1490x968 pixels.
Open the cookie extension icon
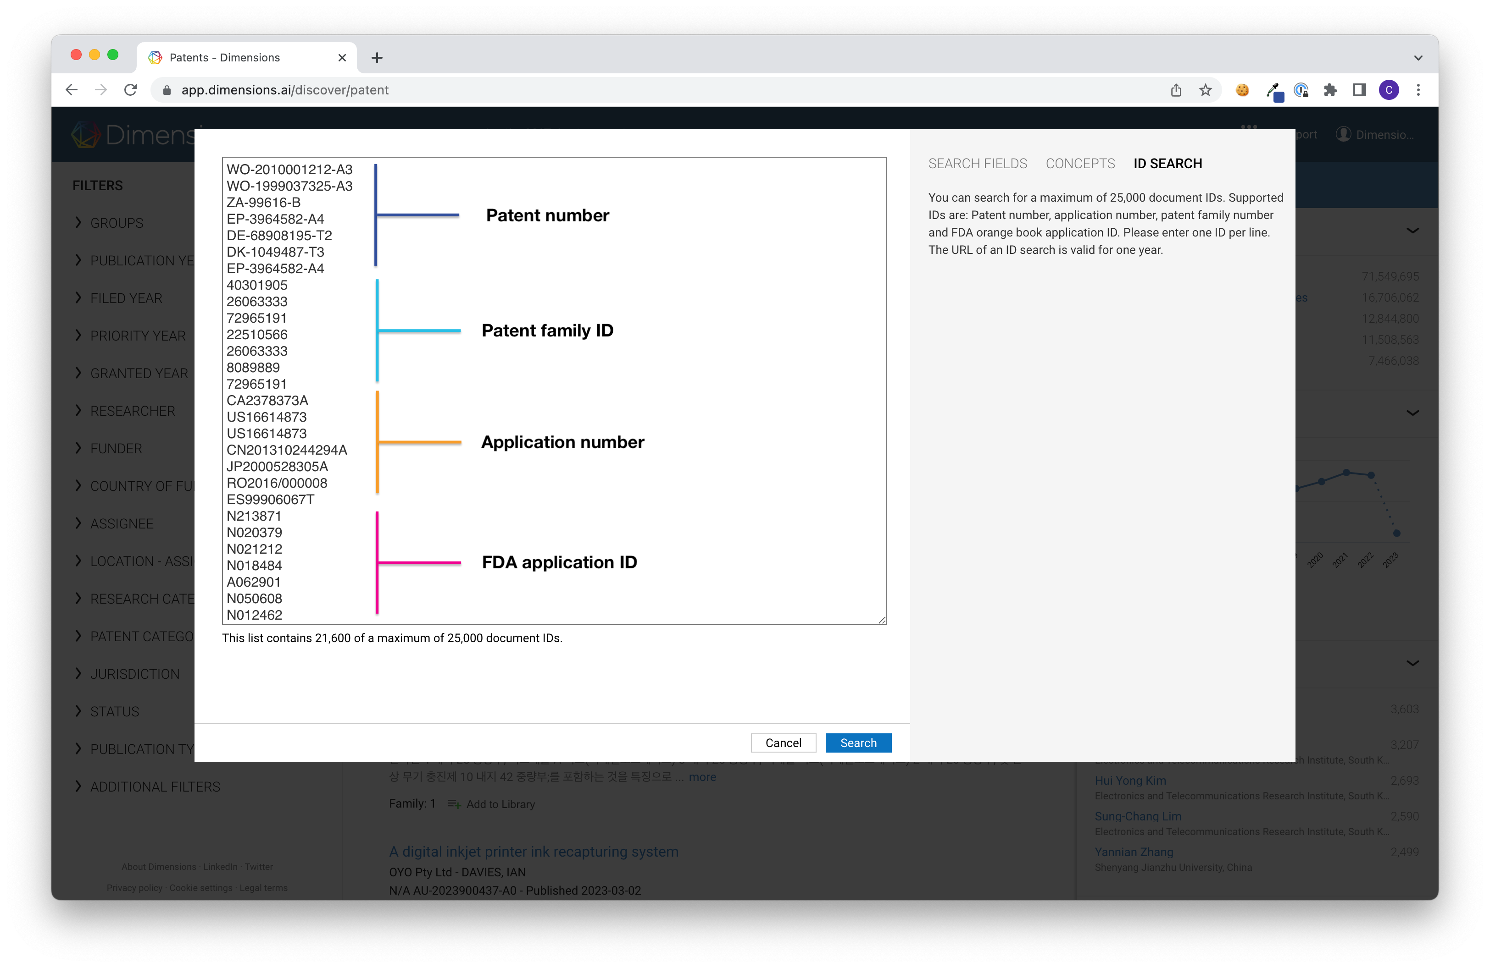1243,90
